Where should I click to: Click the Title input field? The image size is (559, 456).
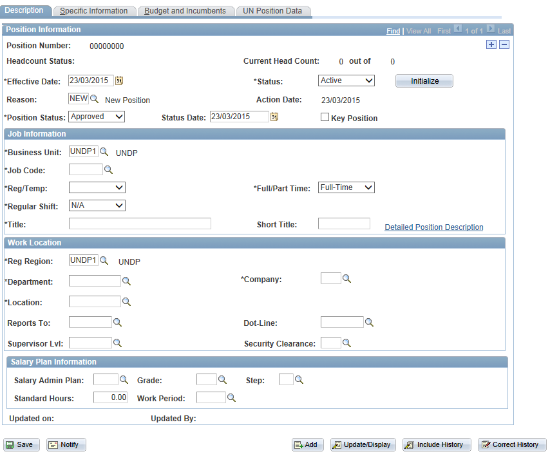click(x=140, y=223)
